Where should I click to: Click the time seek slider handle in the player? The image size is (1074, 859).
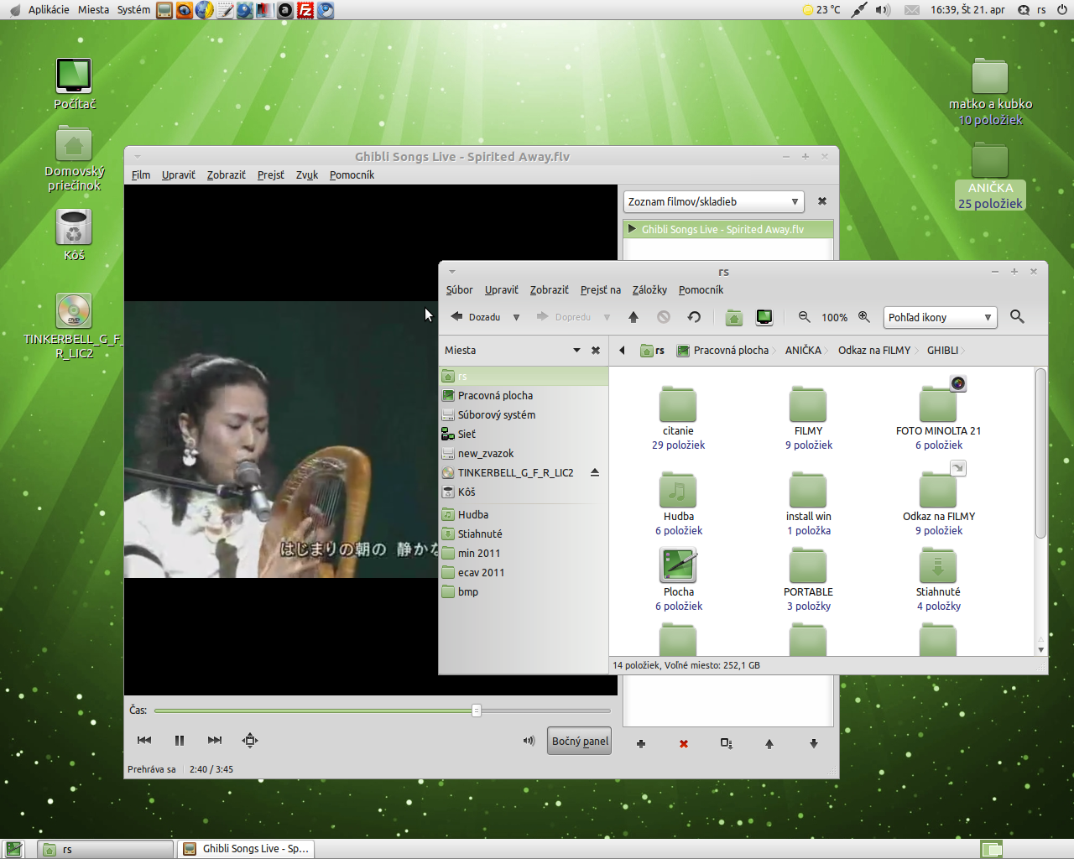point(477,711)
